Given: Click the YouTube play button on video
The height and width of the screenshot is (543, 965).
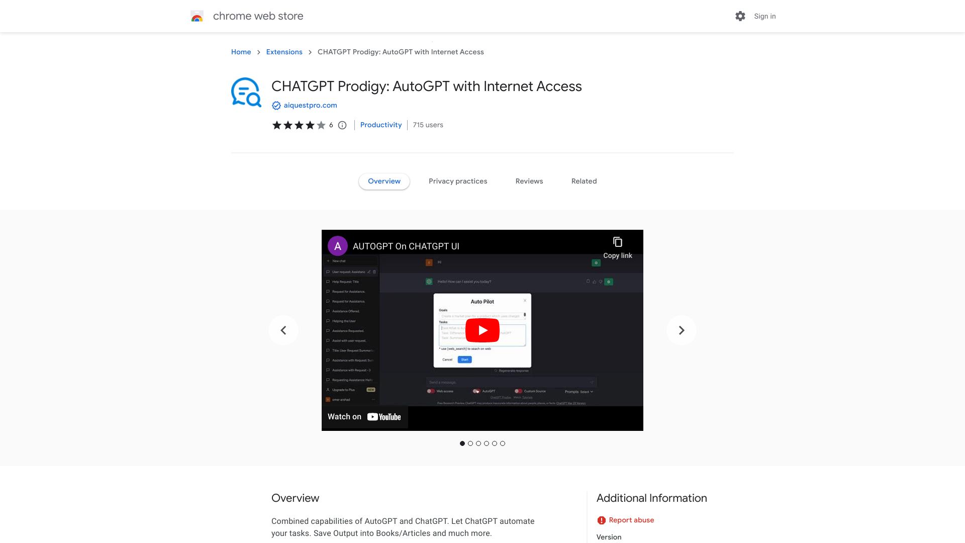Looking at the screenshot, I should (x=482, y=329).
